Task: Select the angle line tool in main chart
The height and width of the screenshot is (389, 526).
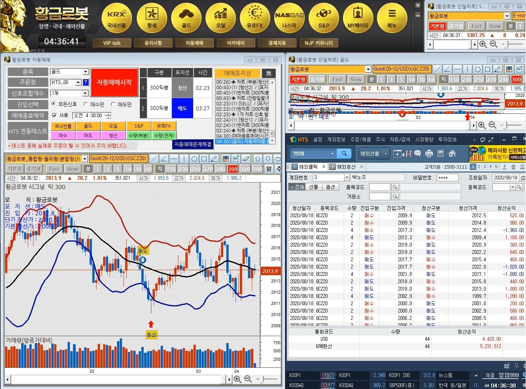Action: pos(164,159)
